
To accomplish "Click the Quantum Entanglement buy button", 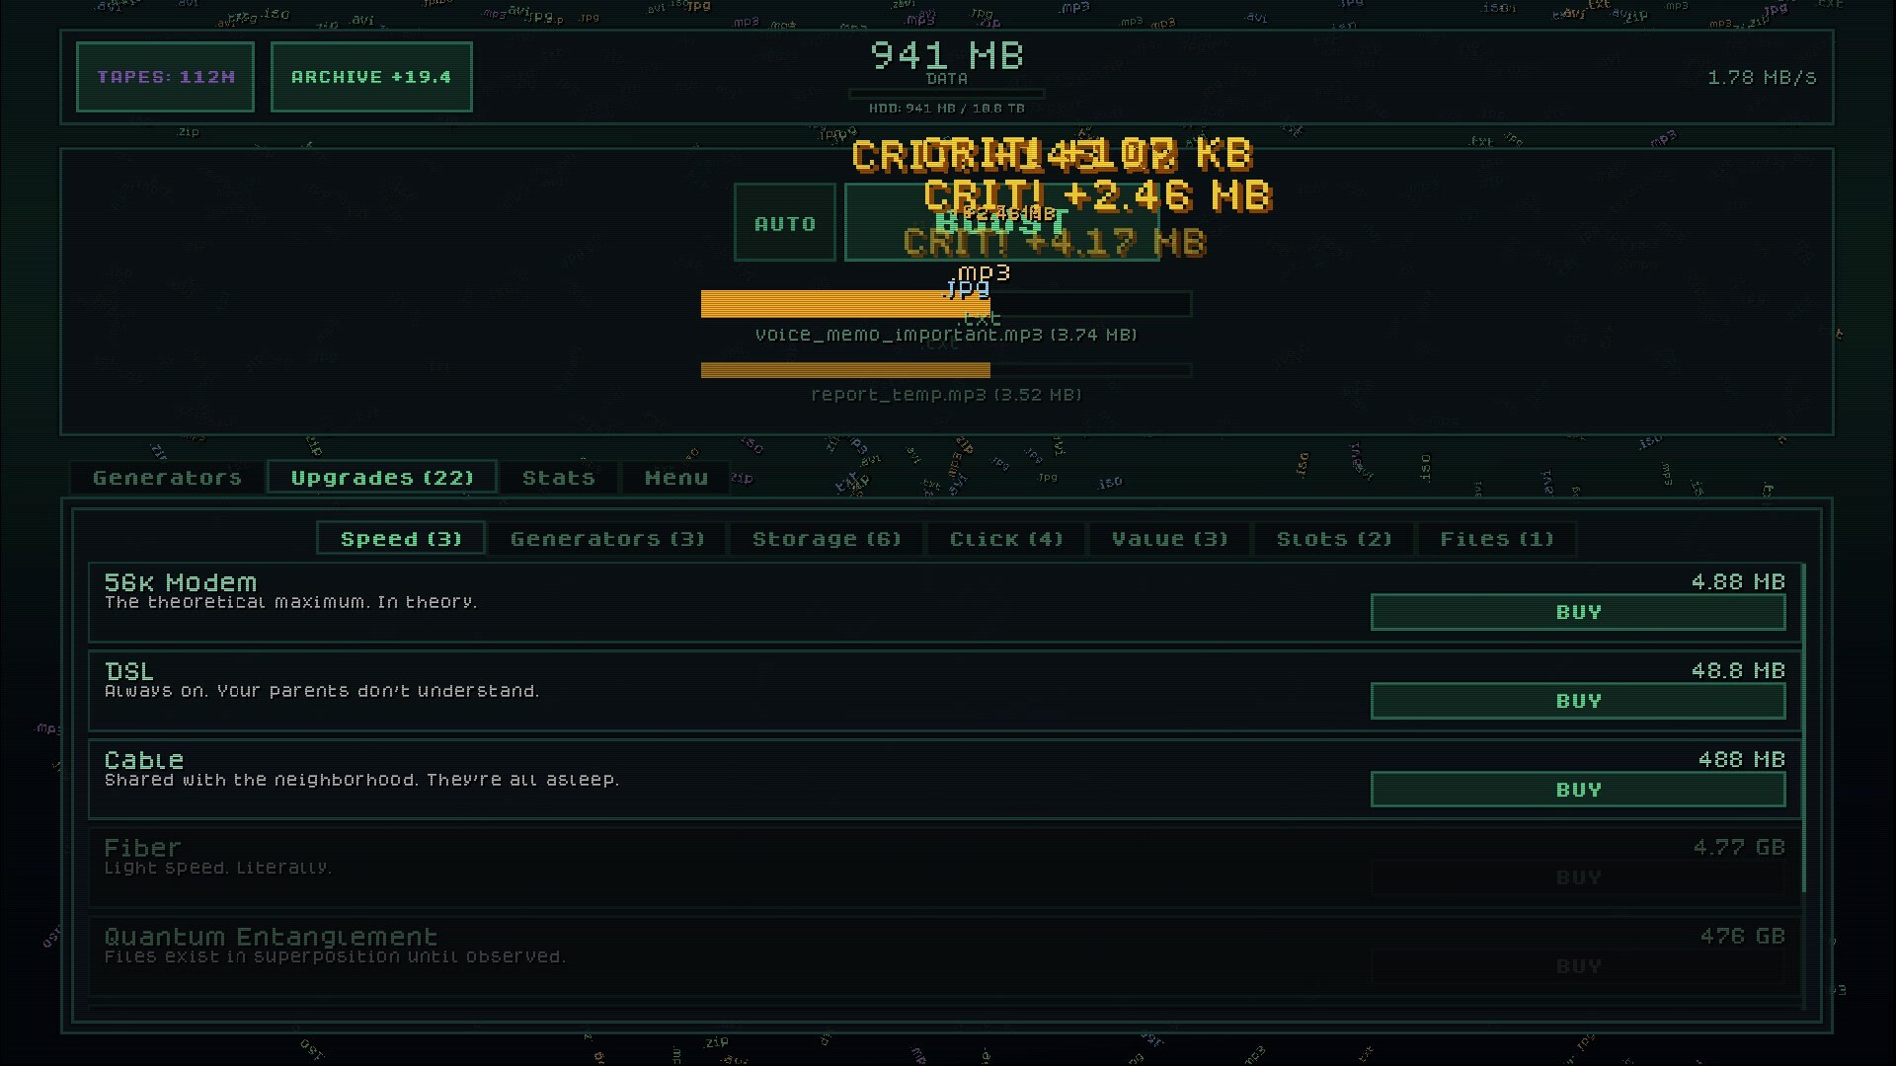I will 1577,965.
